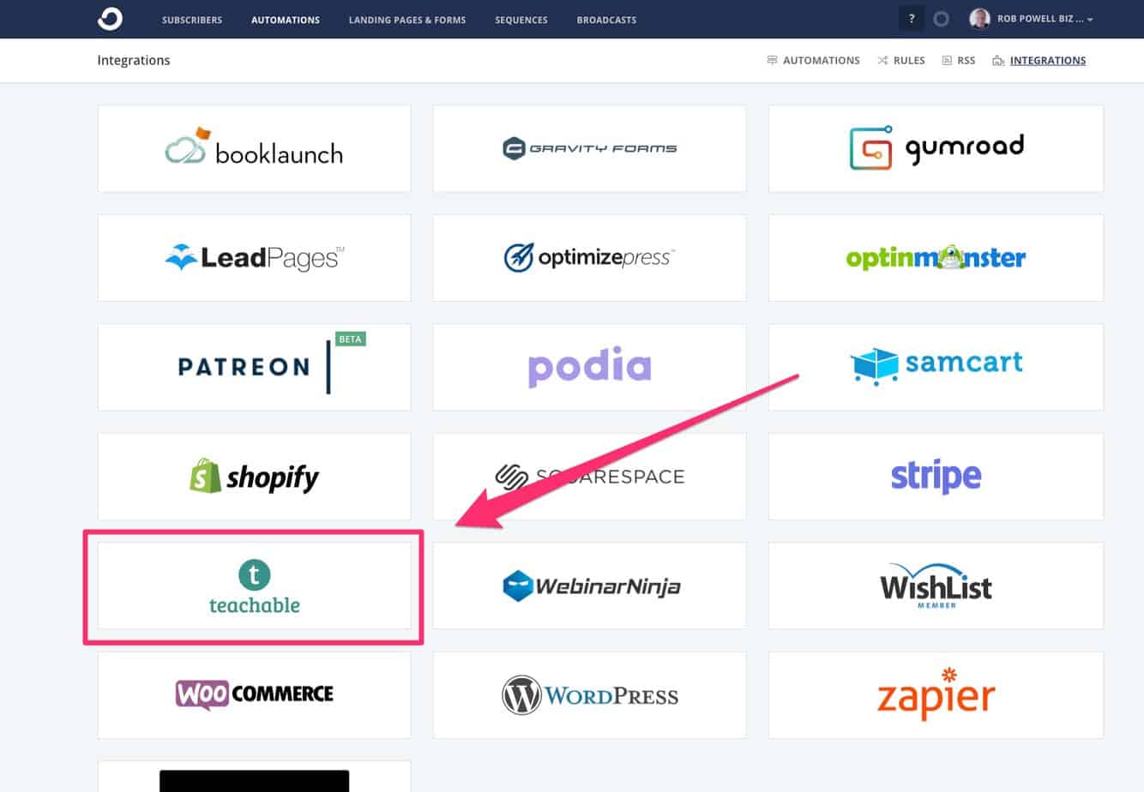Choose the Zapier integration
1144x792 pixels.
[936, 695]
